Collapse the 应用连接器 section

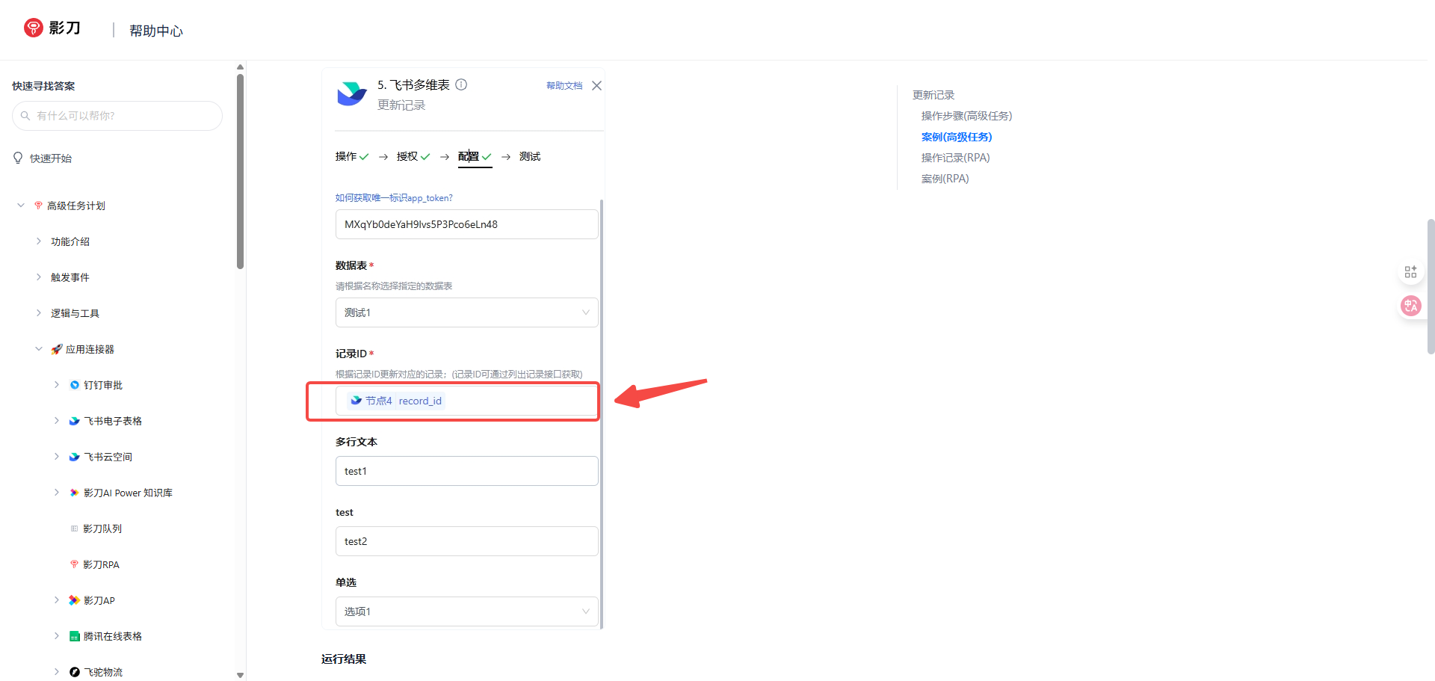click(x=39, y=349)
